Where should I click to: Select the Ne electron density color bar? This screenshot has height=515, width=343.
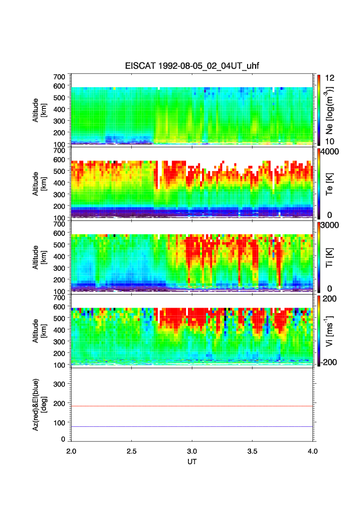pyautogui.click(x=319, y=109)
